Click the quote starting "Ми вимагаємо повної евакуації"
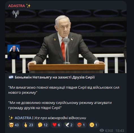 (x=64, y=90)
